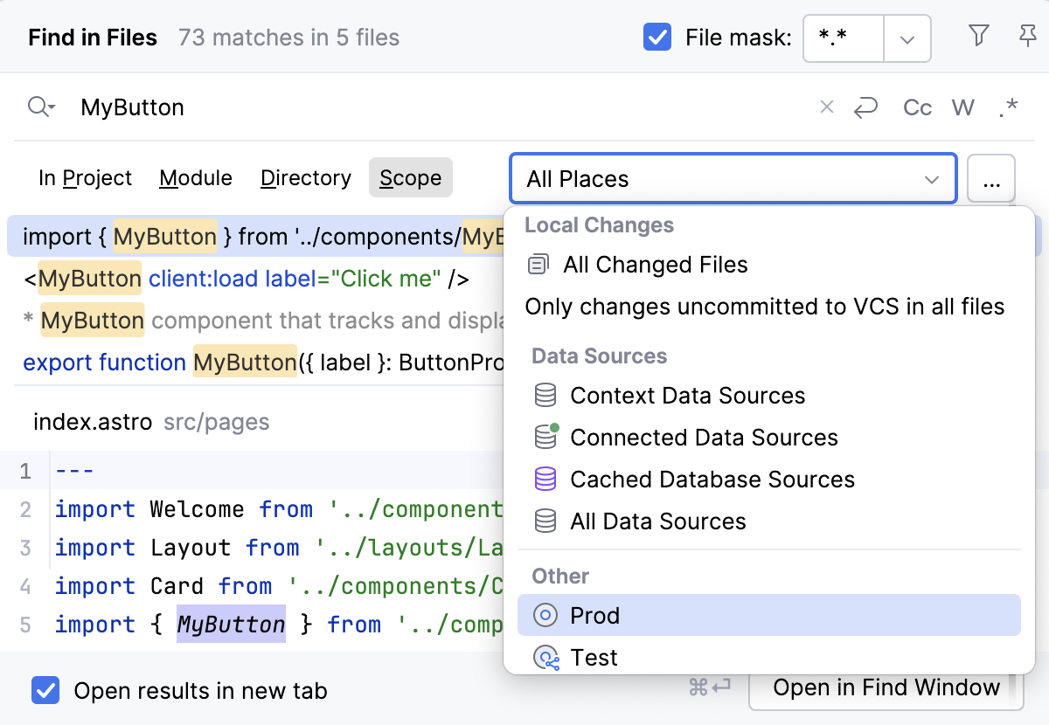Switch to the Directory search tab
Image resolution: width=1049 pixels, height=725 pixels.
pos(305,177)
